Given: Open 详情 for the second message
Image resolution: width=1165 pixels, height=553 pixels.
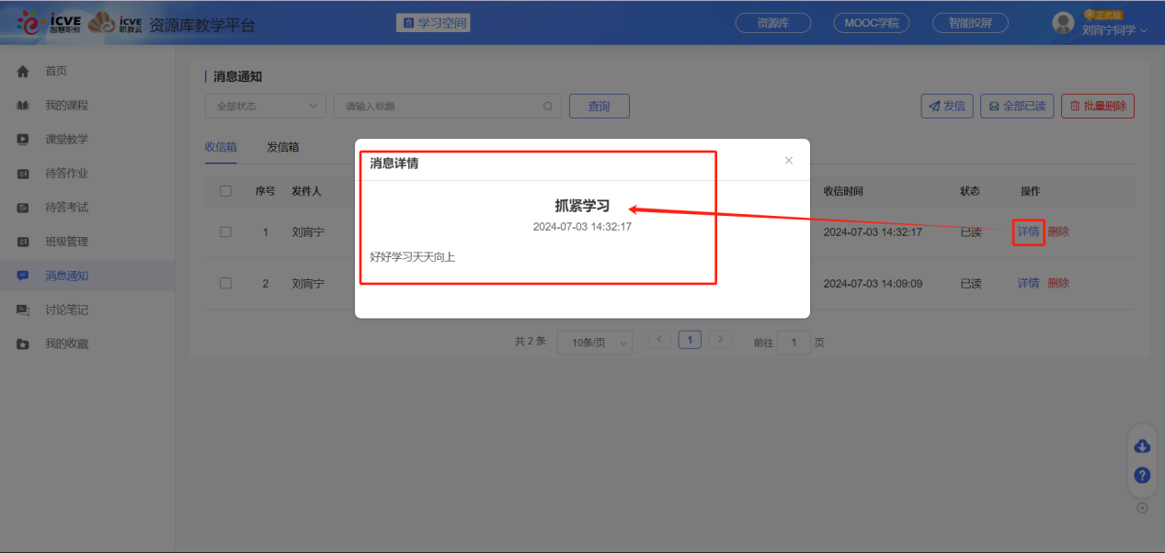Looking at the screenshot, I should click(1028, 283).
